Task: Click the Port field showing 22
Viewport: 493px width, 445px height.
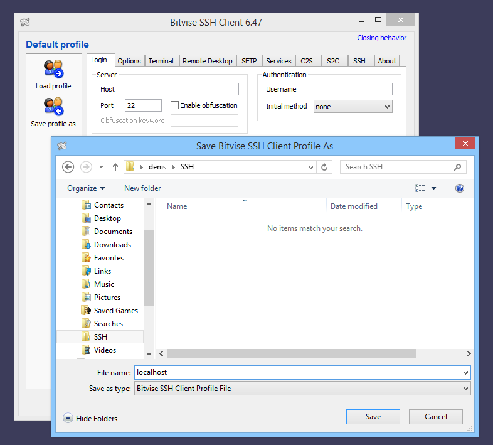Action: pyautogui.click(x=143, y=105)
